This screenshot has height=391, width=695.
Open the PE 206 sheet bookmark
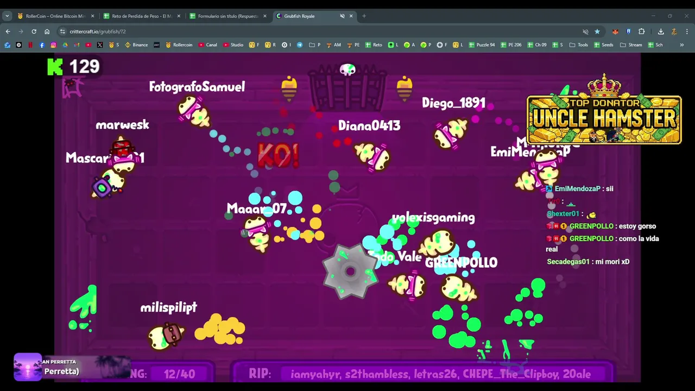511,45
